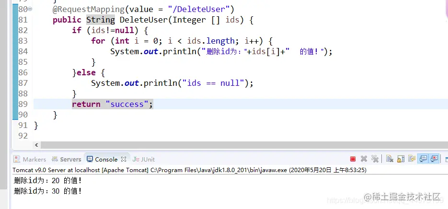Switch to the Markers tab
This screenshot has width=448, height=209.
(x=30, y=159)
